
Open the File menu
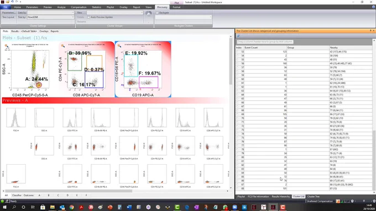[x=6, y=7]
